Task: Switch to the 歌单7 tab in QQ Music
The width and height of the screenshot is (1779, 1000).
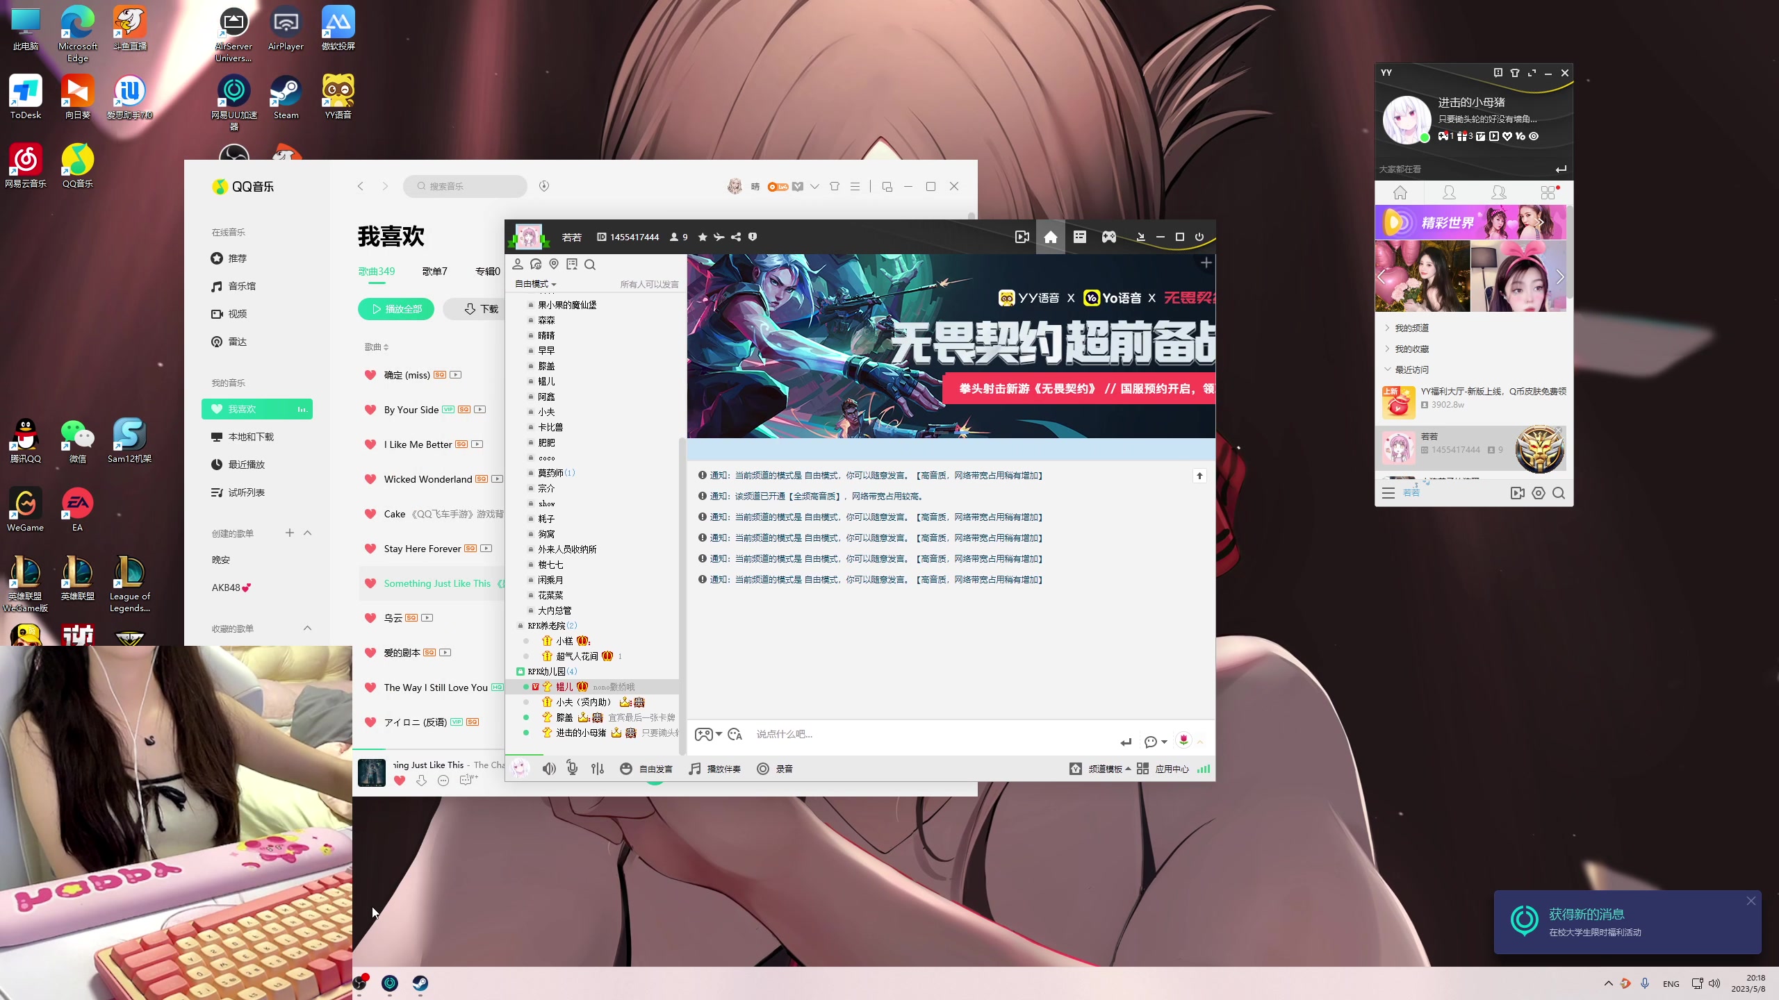Action: tap(435, 271)
